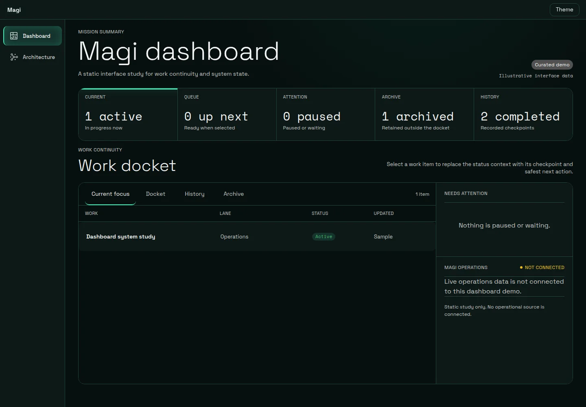Click the 'Illustrative interface data' caption
Screen dimensions: 586x407
click(536, 76)
